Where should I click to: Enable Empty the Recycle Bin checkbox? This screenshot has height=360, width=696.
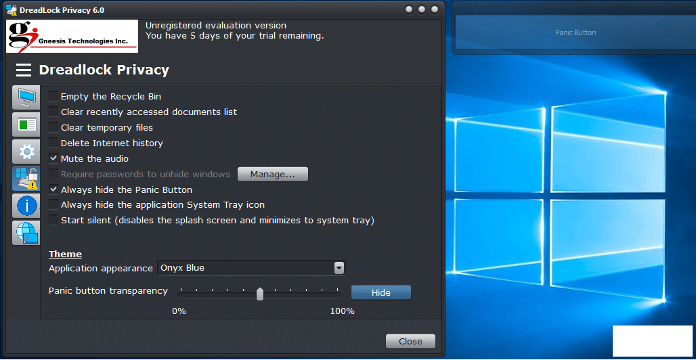[53, 96]
